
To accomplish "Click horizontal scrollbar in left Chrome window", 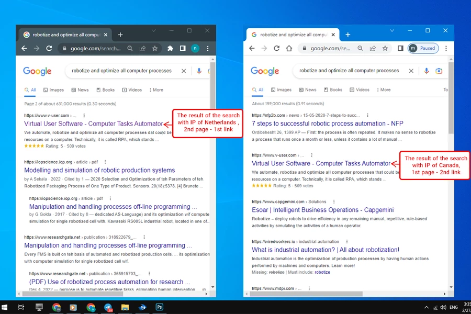I will click(x=72, y=294).
